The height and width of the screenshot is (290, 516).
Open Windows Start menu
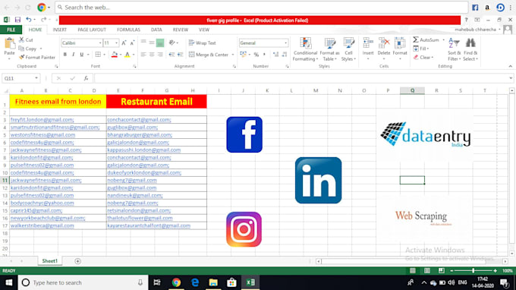point(9,282)
